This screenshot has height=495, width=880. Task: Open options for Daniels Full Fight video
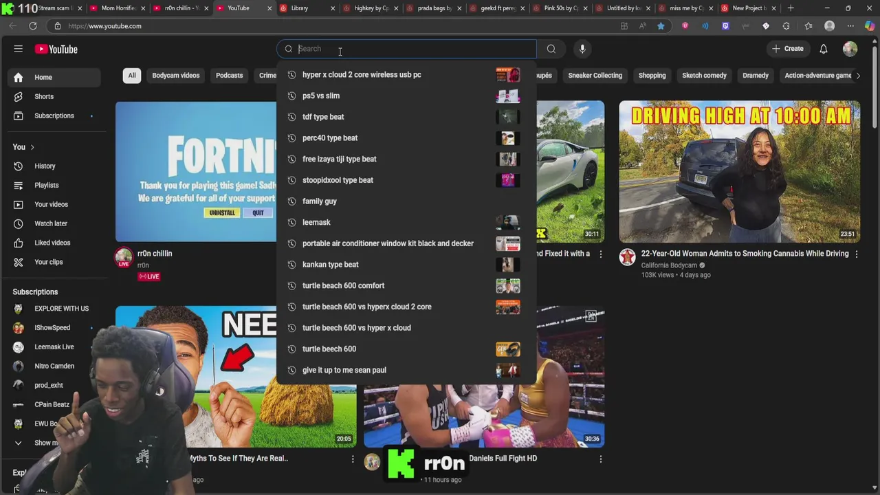[601, 459]
